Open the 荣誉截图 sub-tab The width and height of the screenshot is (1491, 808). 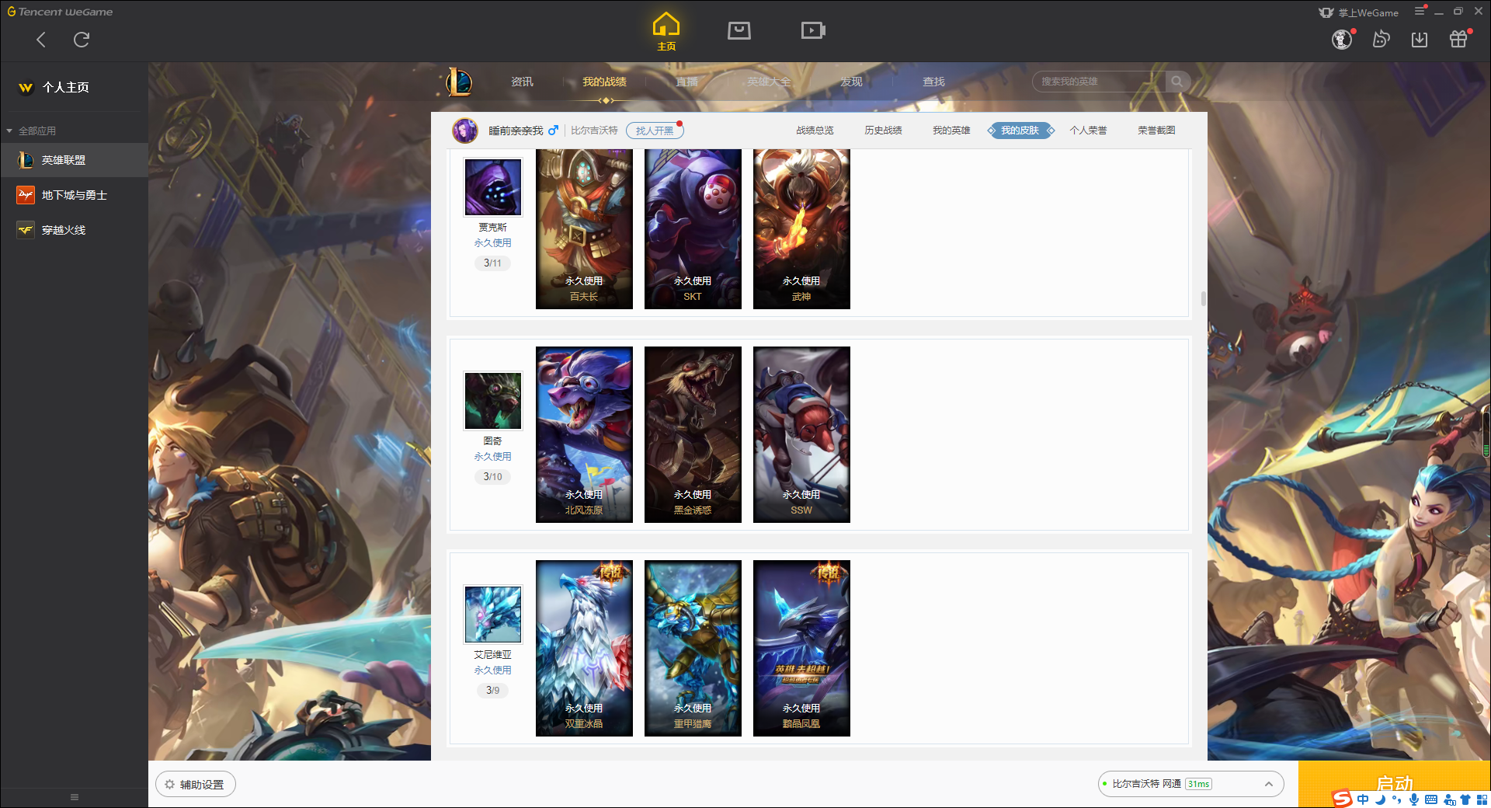[x=1156, y=131]
